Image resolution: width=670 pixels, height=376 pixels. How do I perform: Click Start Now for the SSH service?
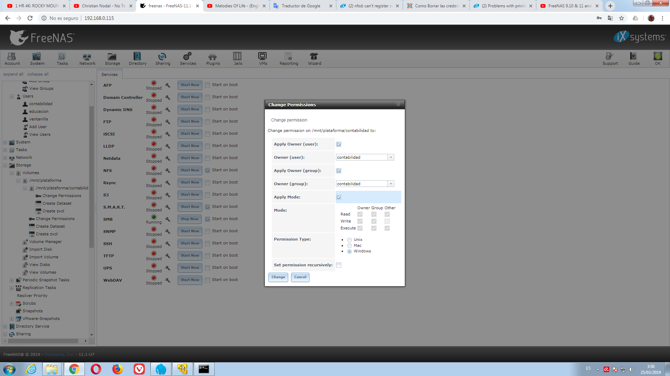[x=189, y=243]
